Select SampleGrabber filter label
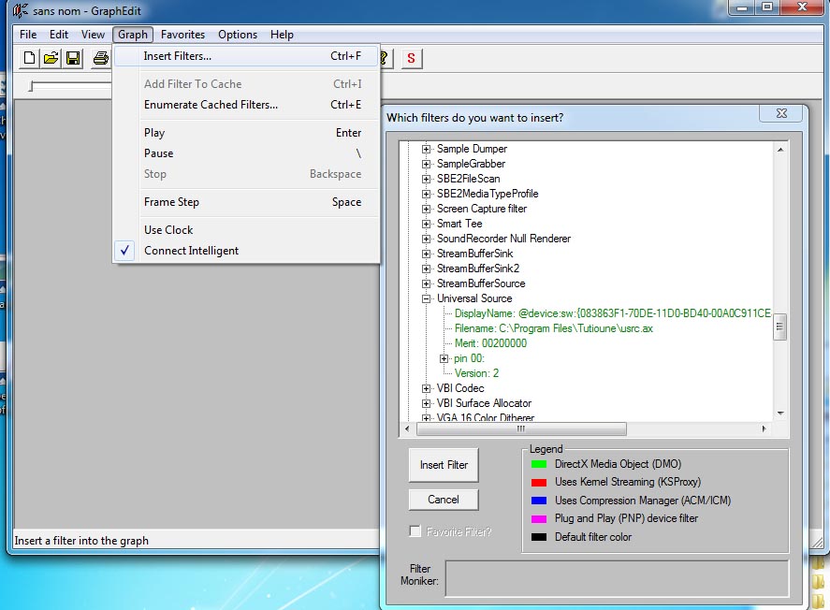The height and width of the screenshot is (610, 830). [x=471, y=164]
